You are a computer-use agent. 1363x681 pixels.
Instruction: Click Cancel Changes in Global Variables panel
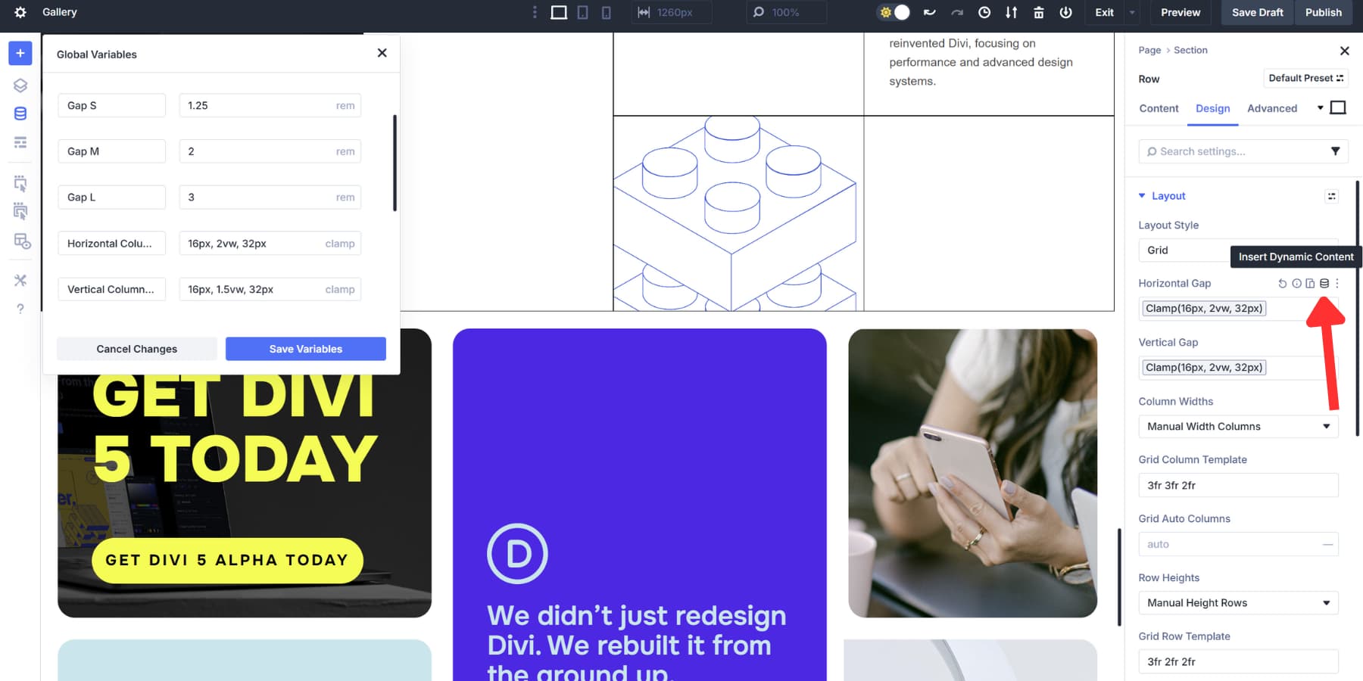tap(136, 348)
